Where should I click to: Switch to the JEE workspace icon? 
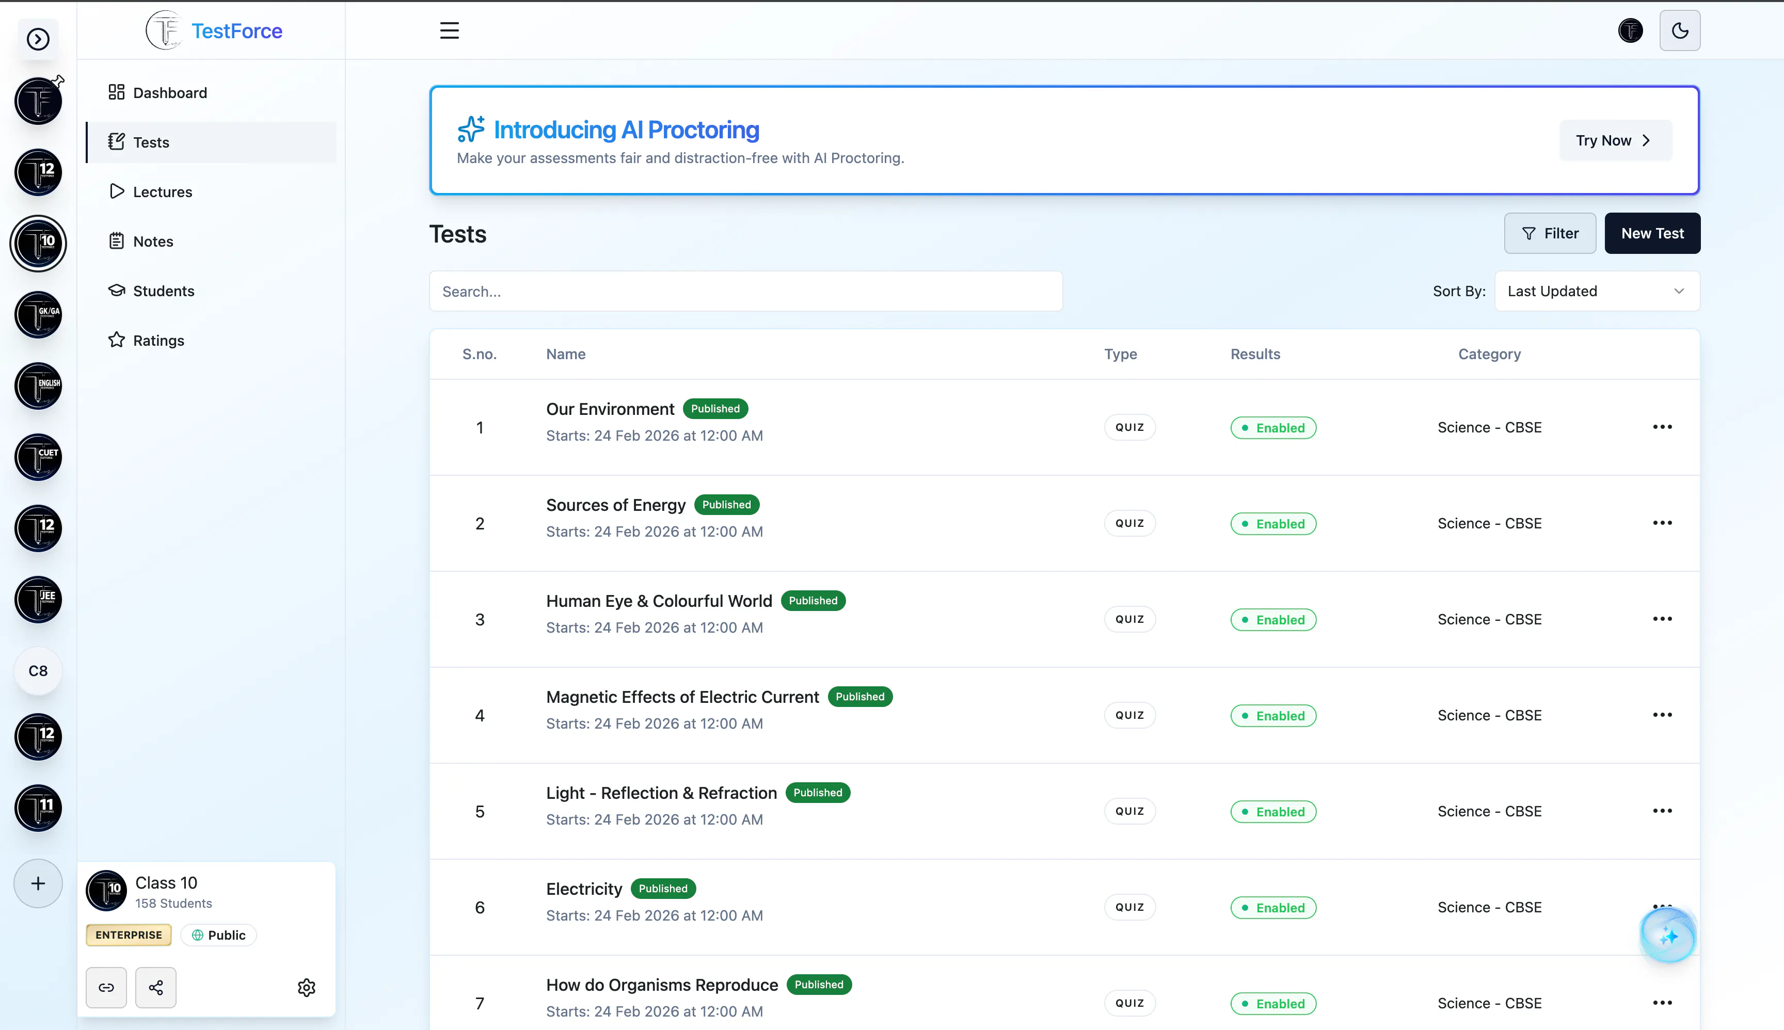[x=38, y=599]
